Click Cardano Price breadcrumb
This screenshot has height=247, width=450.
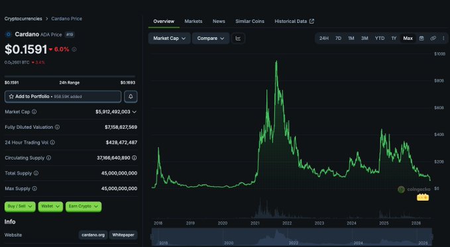(66, 19)
